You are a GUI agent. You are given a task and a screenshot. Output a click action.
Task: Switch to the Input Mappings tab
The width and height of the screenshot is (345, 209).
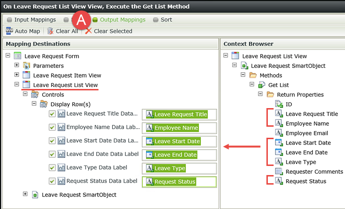tap(31, 20)
